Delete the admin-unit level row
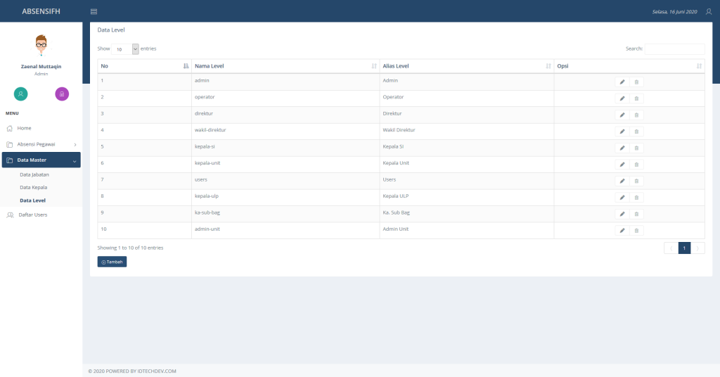The width and height of the screenshot is (720, 377). (x=636, y=231)
